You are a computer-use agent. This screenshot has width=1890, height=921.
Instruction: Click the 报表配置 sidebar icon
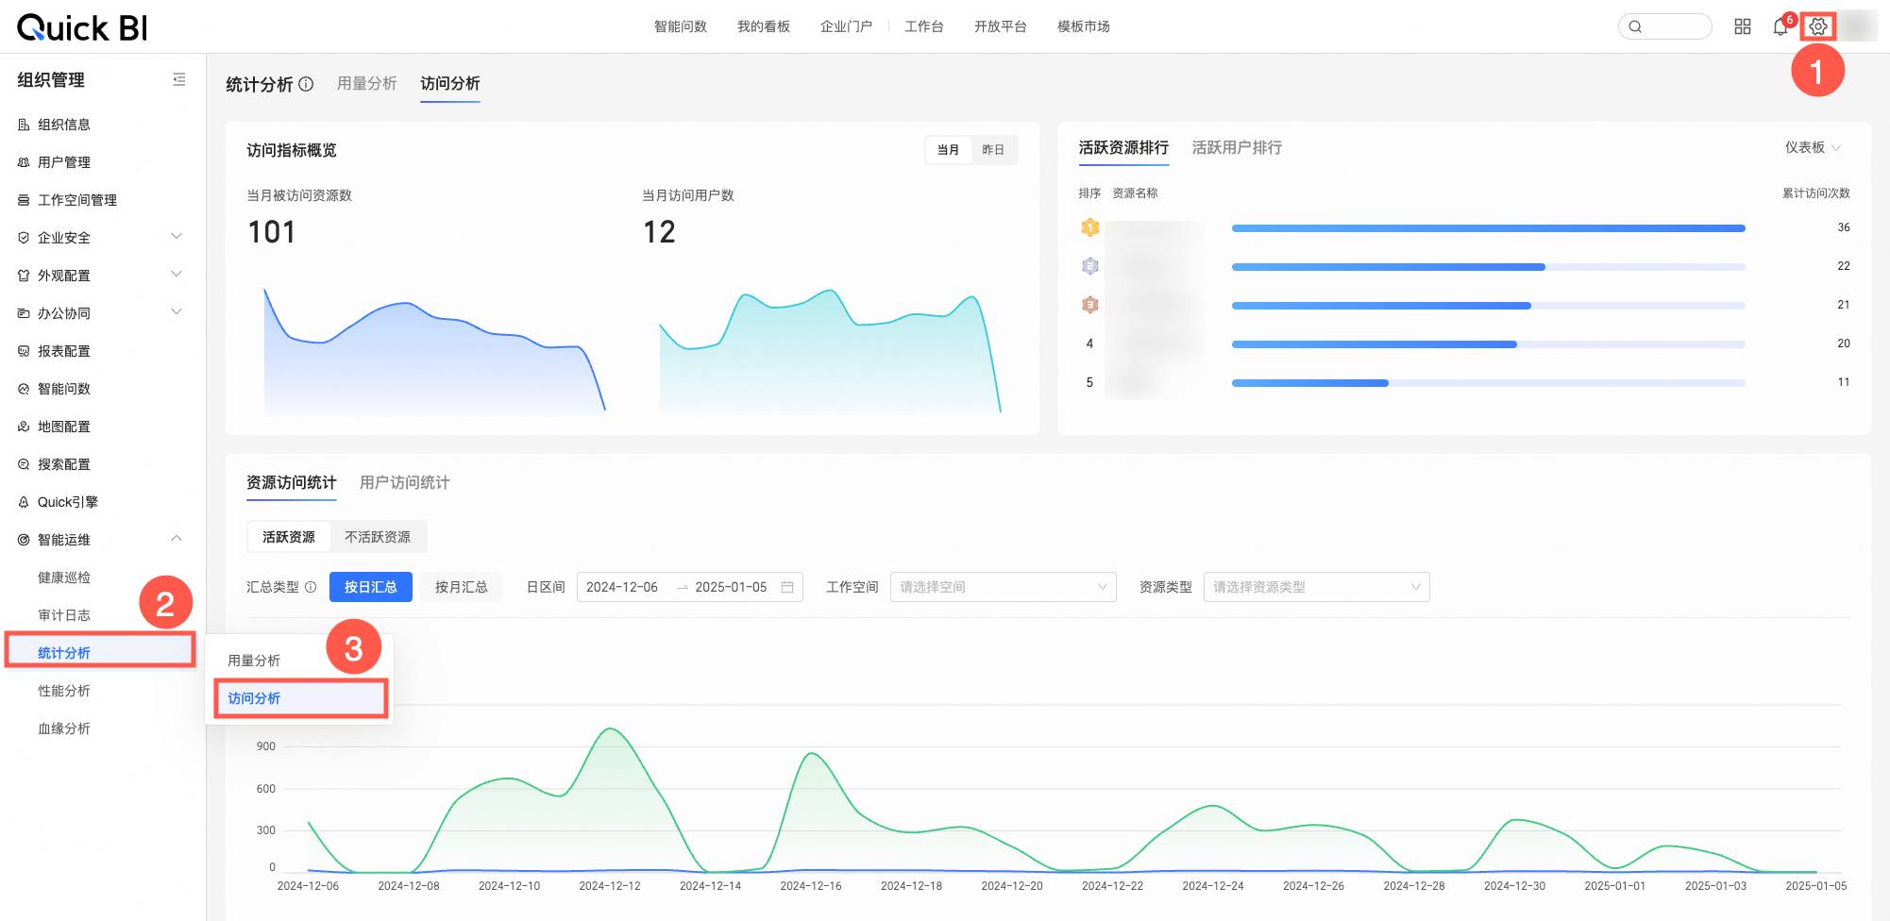[24, 351]
